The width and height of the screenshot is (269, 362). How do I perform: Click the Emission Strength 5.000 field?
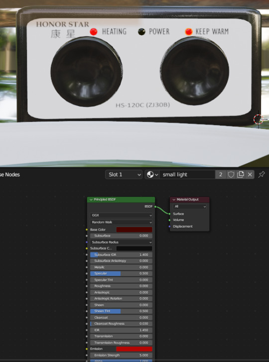tap(121, 356)
